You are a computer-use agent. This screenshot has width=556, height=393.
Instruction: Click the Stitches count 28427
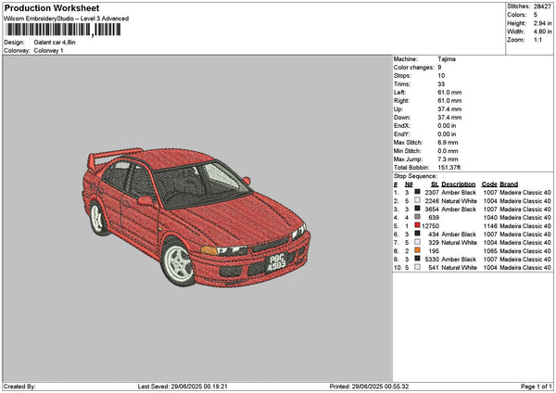point(542,6)
